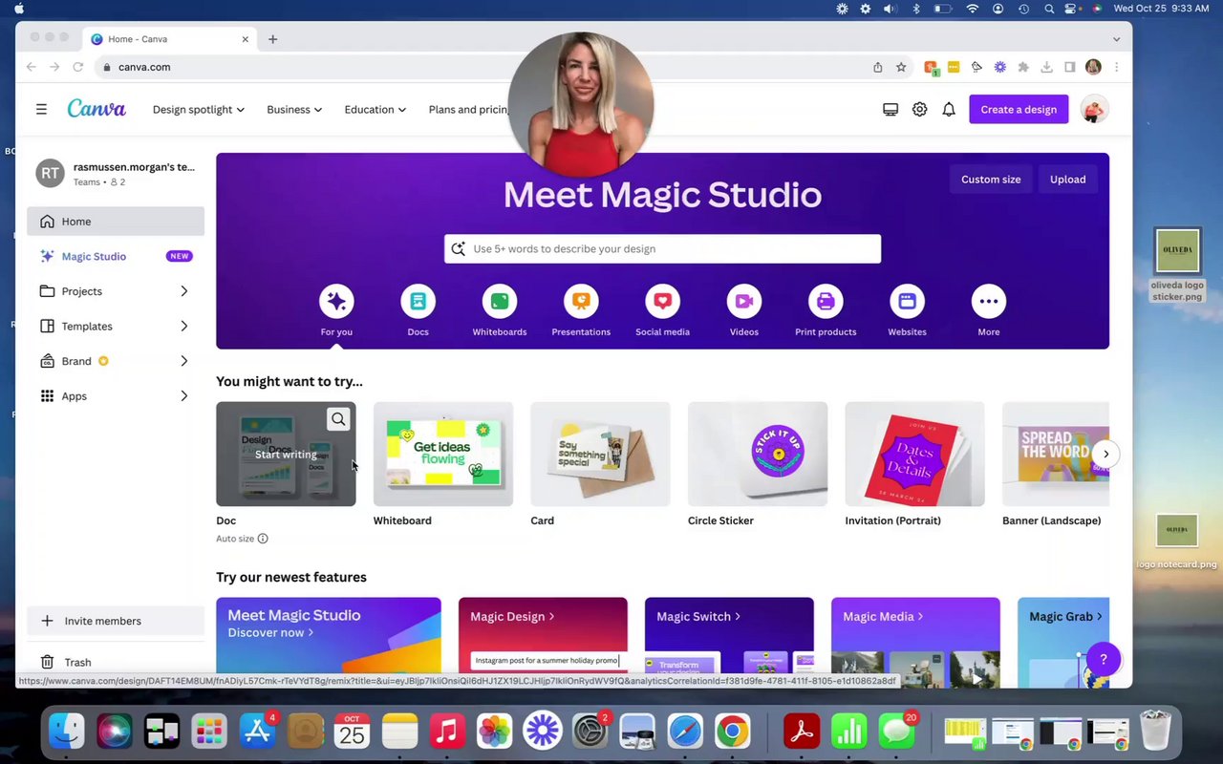Select the Websites category icon
The height and width of the screenshot is (764, 1223).
907,301
